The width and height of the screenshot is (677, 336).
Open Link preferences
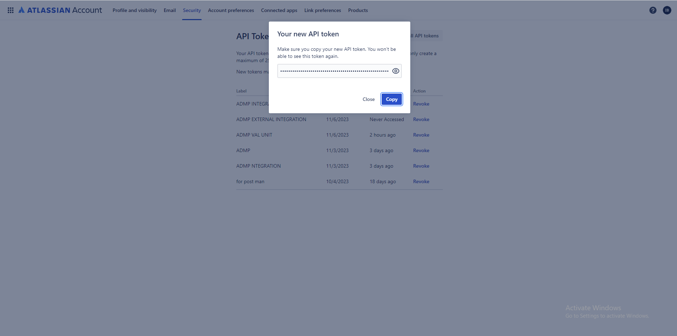322,10
